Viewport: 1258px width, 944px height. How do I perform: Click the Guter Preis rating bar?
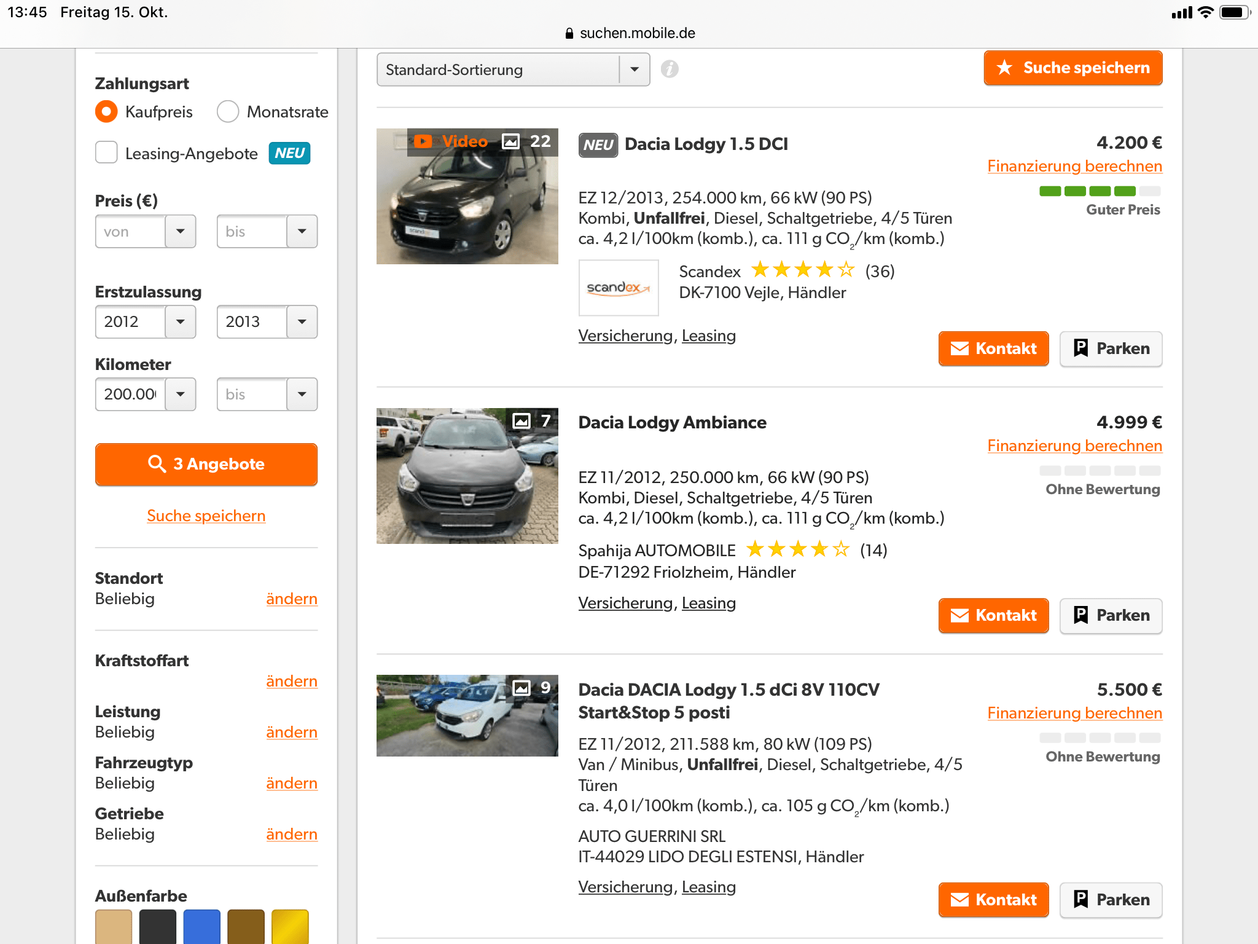(1100, 191)
